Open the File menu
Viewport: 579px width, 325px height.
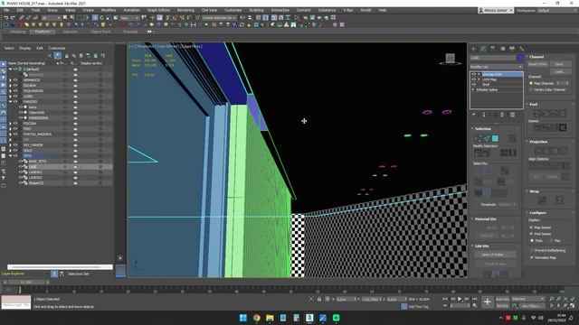(x=6, y=10)
